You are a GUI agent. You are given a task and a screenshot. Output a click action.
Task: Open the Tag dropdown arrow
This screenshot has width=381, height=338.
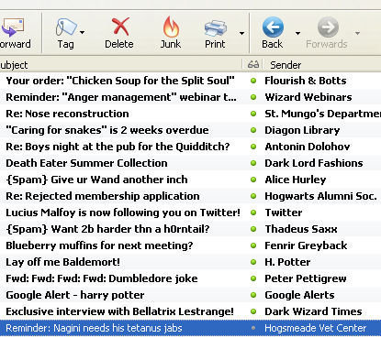click(x=82, y=32)
